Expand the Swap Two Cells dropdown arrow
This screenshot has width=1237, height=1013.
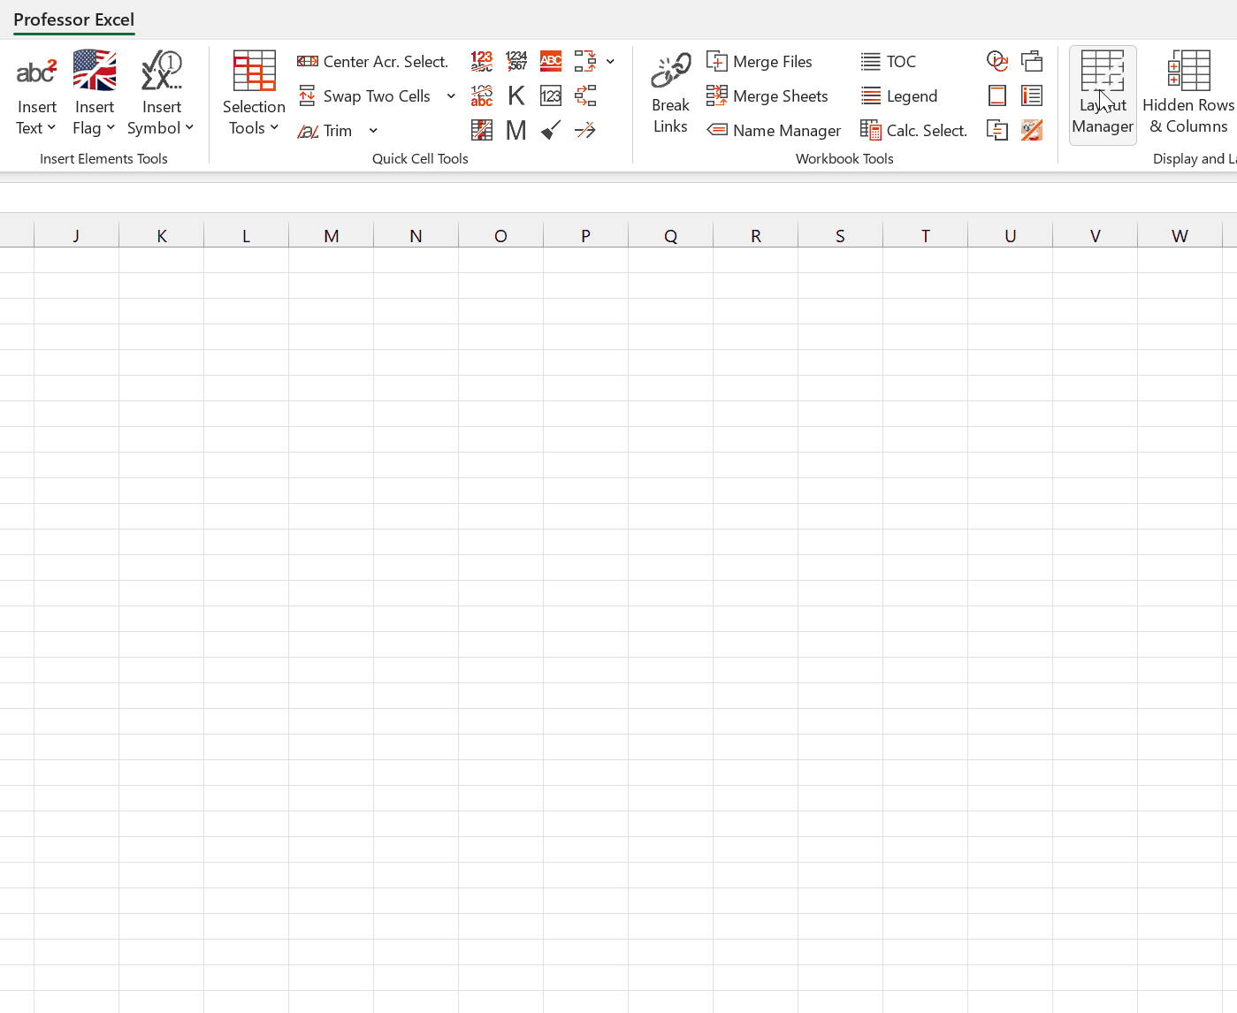[451, 95]
